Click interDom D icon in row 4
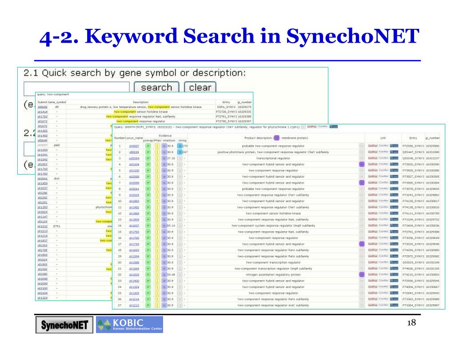 [164, 164]
